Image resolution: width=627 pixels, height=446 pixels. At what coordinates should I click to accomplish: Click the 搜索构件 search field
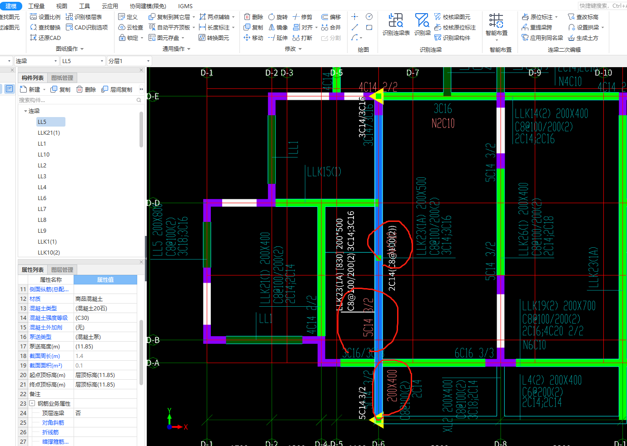coord(80,100)
